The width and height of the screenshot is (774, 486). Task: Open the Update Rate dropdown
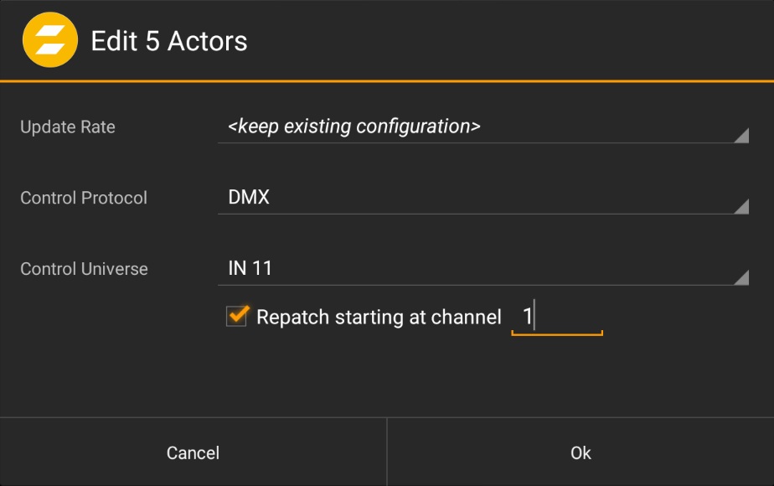[x=482, y=127]
